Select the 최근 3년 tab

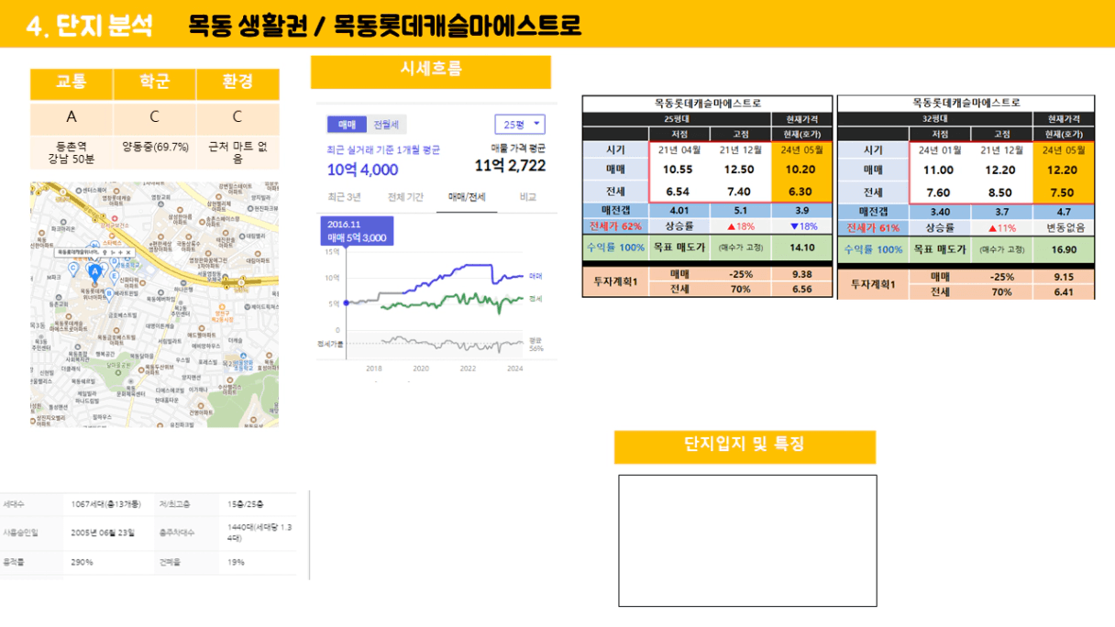coord(345,197)
